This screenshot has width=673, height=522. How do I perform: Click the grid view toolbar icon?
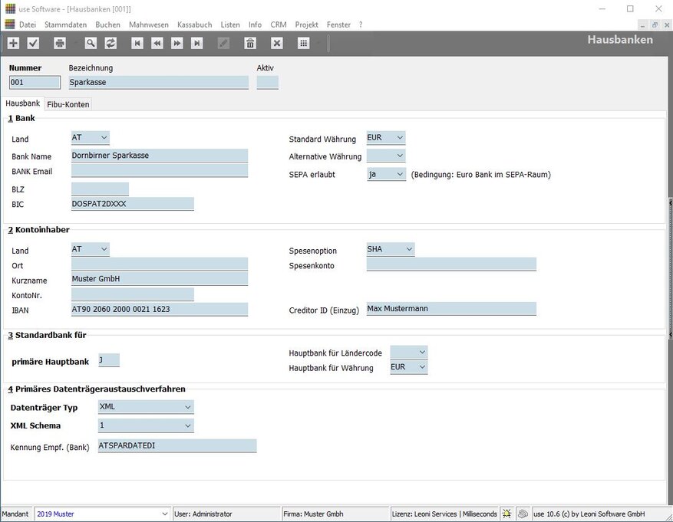click(x=302, y=44)
